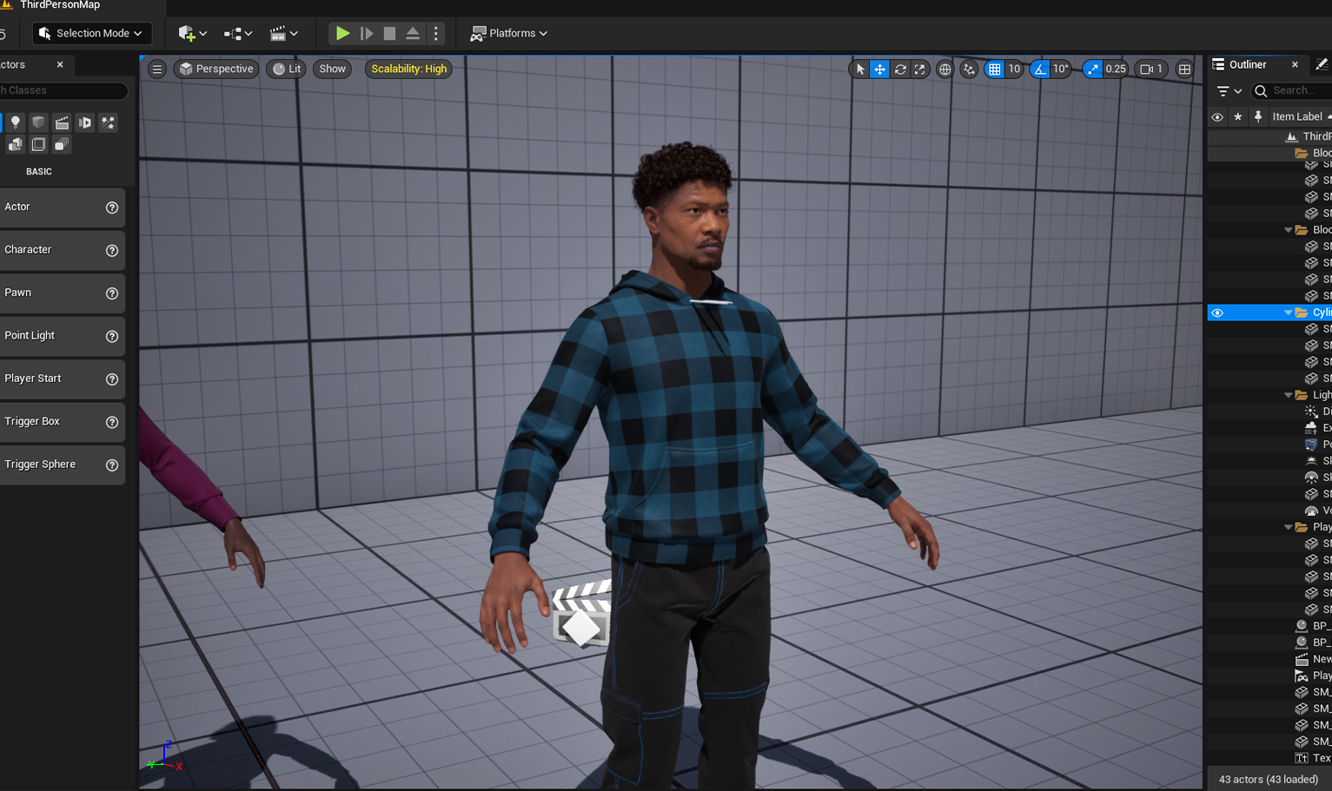This screenshot has width=1332, height=791.
Task: Stop the play session
Action: (389, 33)
